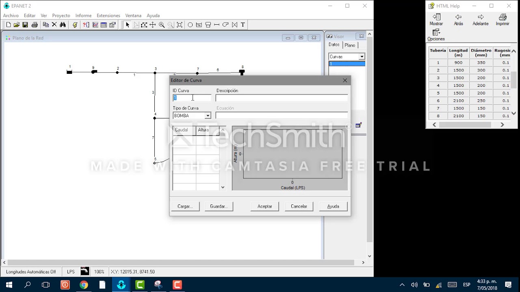The height and width of the screenshot is (292, 520).
Task: Click curve table scroll down arrow
Action: 223,187
